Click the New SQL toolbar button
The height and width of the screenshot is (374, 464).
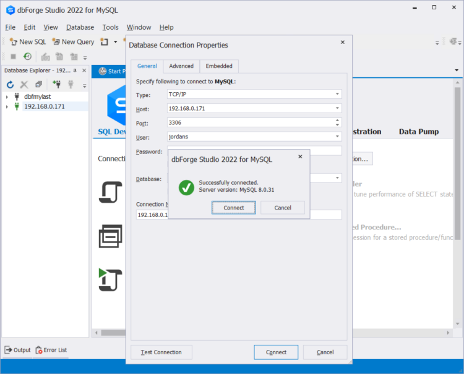coord(28,42)
